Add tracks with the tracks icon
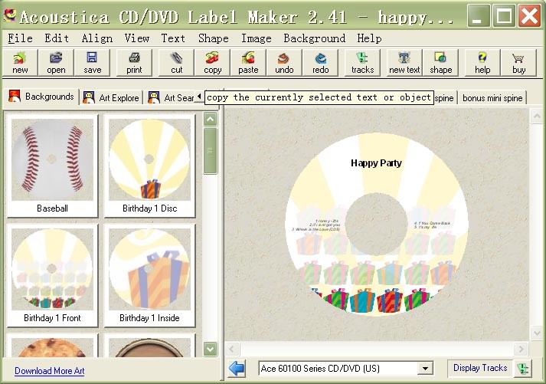Viewport: 546px width, 384px height. (362, 62)
